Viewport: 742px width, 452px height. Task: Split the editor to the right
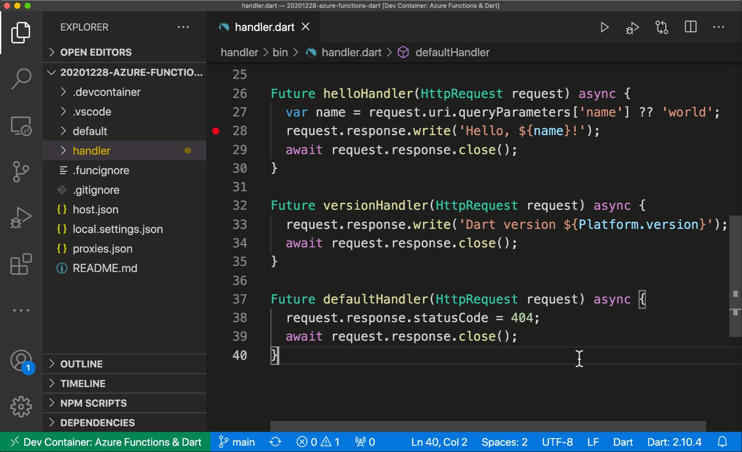pyautogui.click(x=690, y=27)
